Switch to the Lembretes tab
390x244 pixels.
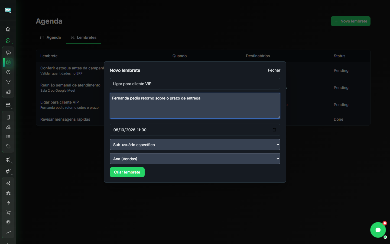[x=83, y=37]
